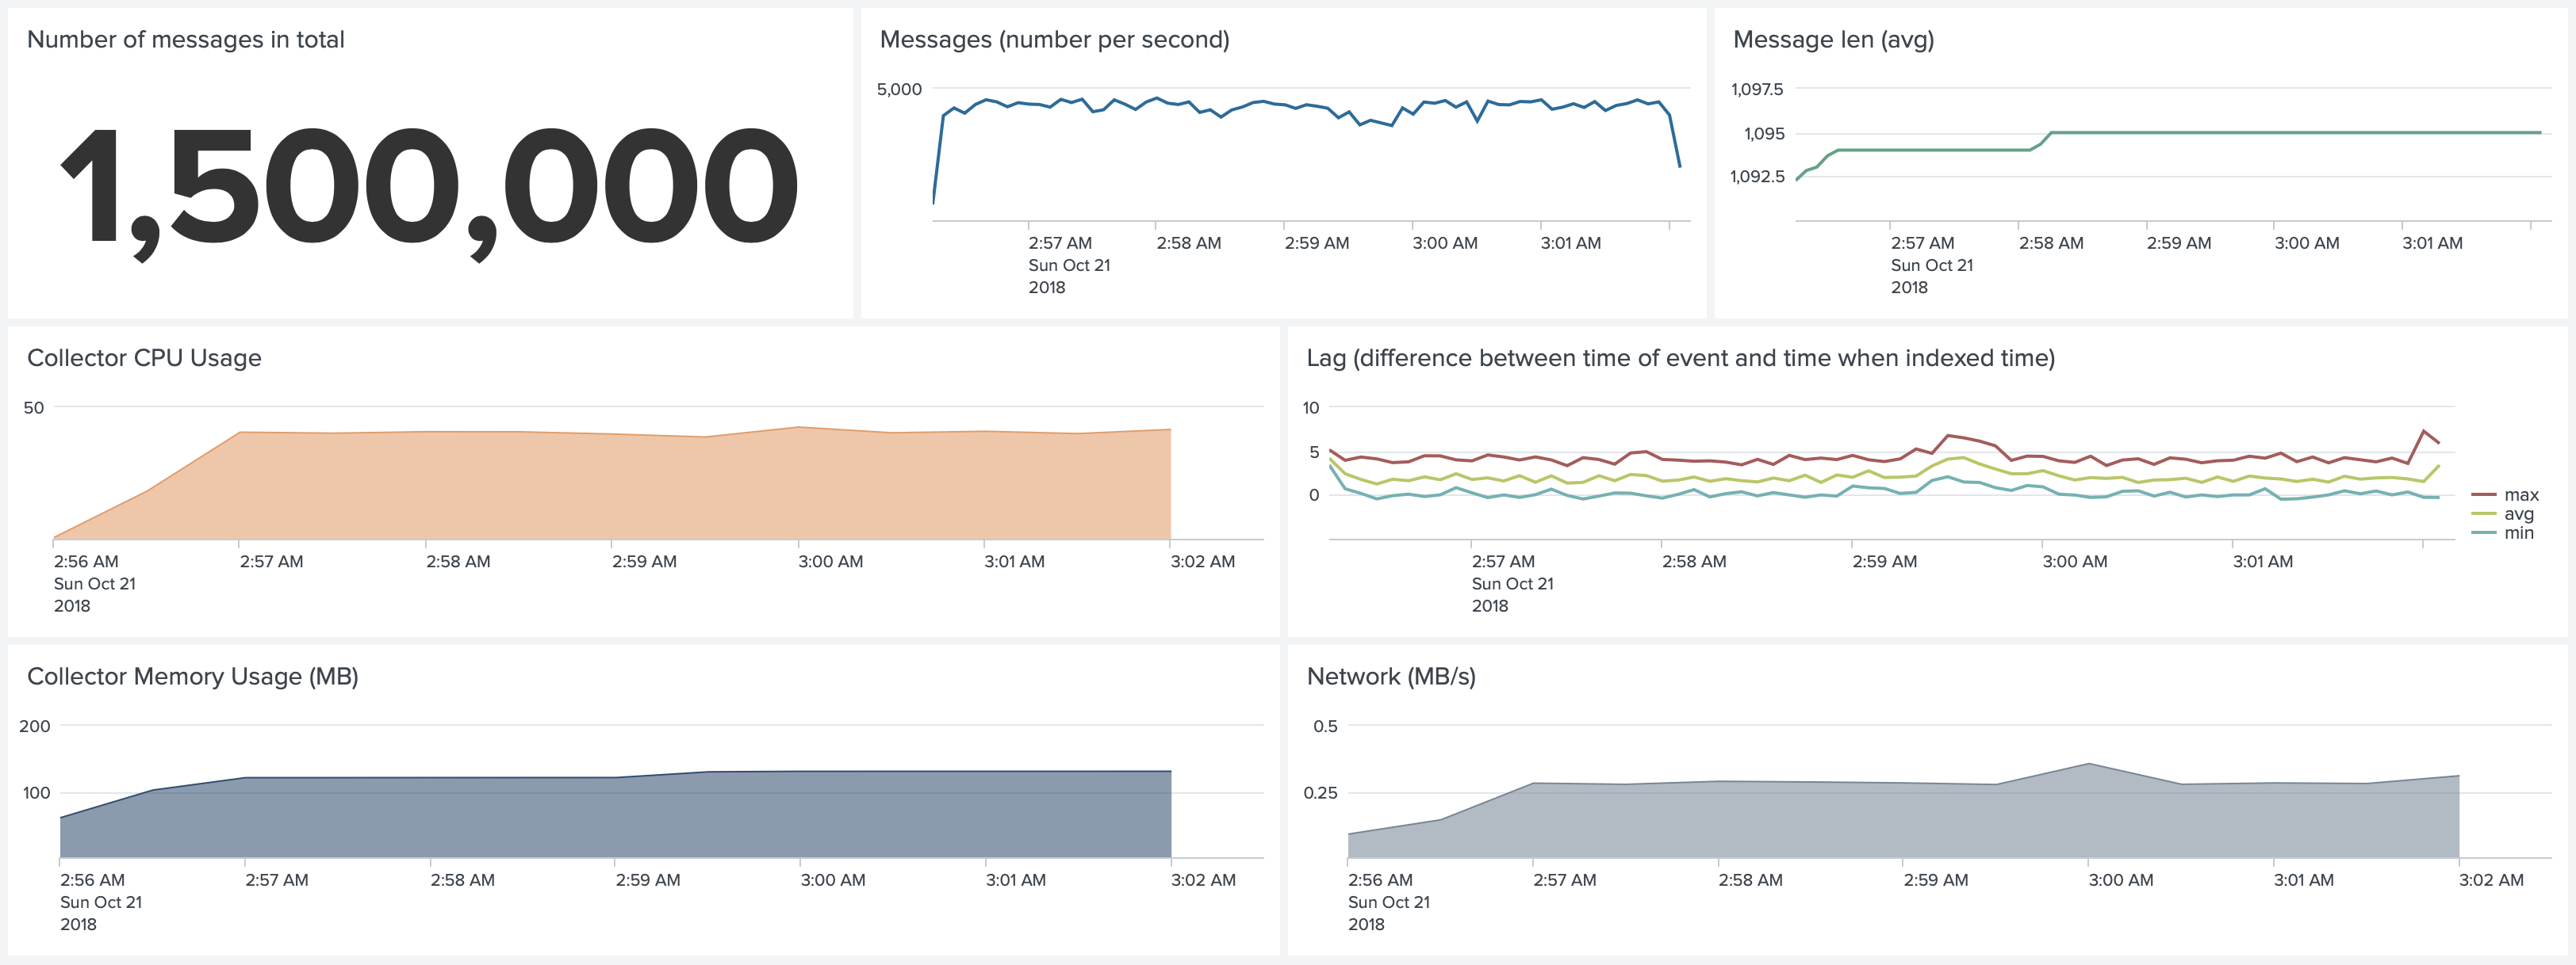This screenshot has height=965, width=2576.
Task: Click the red max legend color swatch
Action: pyautogui.click(x=2483, y=494)
